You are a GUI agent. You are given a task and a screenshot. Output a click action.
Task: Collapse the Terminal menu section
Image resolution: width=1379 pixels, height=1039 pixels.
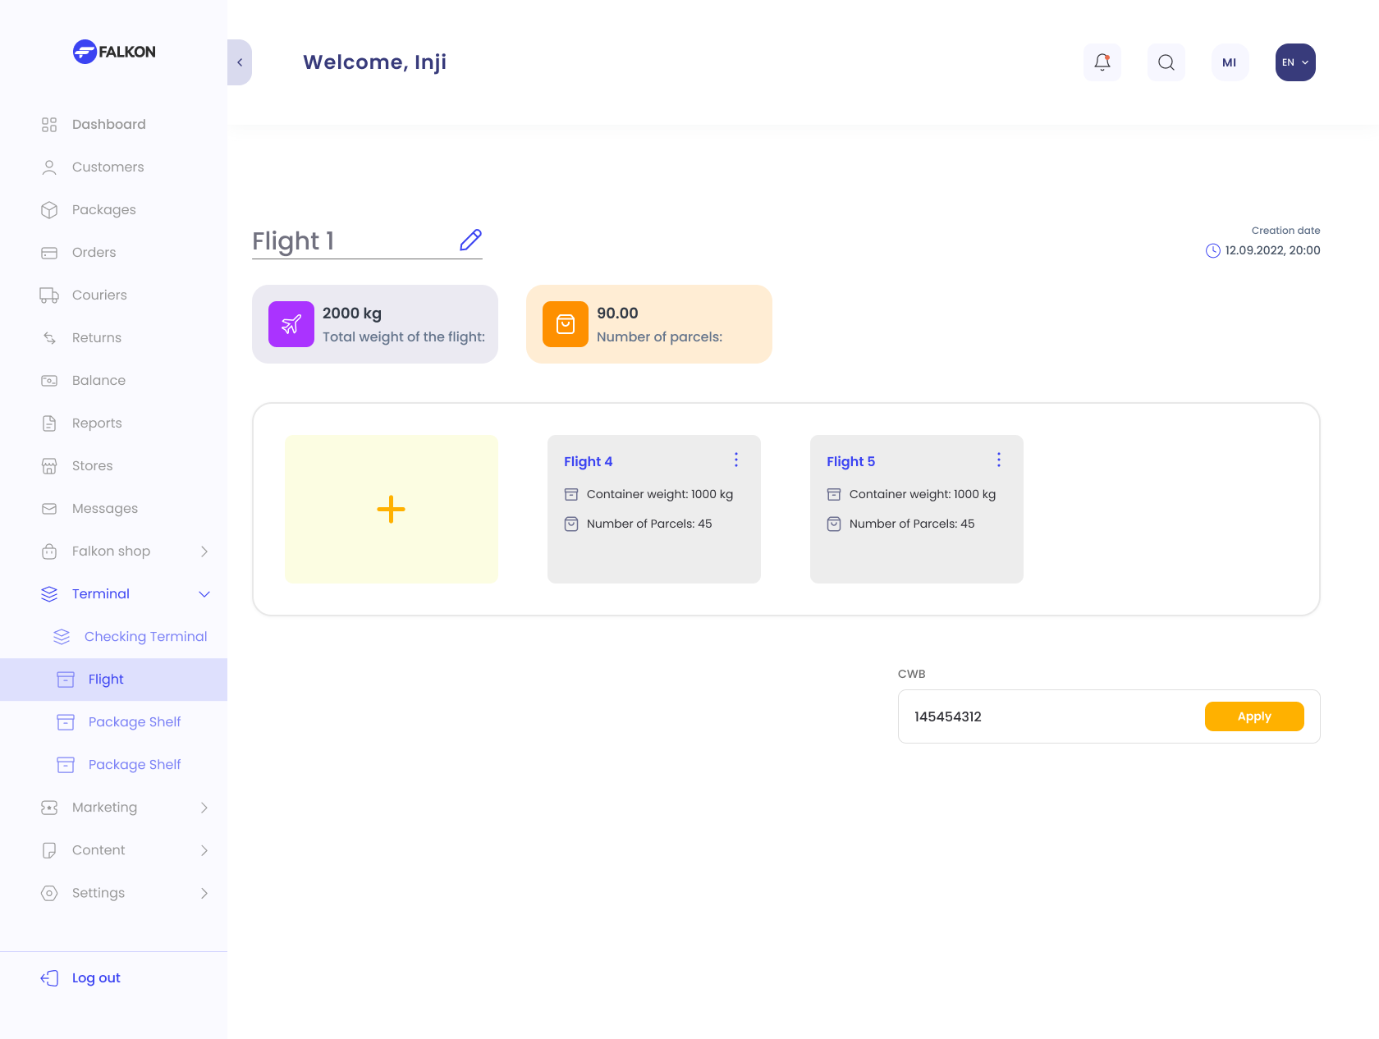[204, 594]
